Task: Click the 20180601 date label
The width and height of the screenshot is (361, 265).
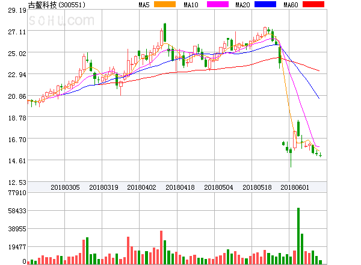Action: click(x=295, y=187)
